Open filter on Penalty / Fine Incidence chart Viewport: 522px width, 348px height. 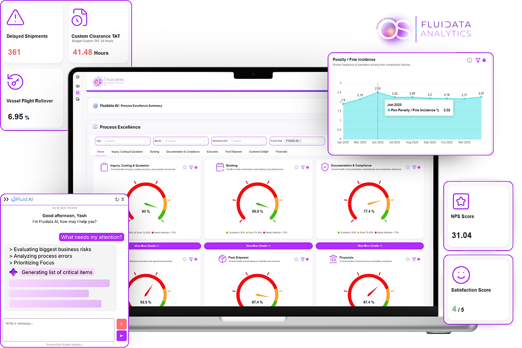[478, 60]
